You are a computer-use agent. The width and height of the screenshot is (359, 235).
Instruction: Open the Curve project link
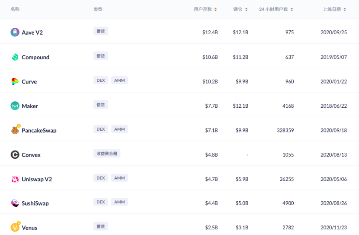tap(29, 82)
